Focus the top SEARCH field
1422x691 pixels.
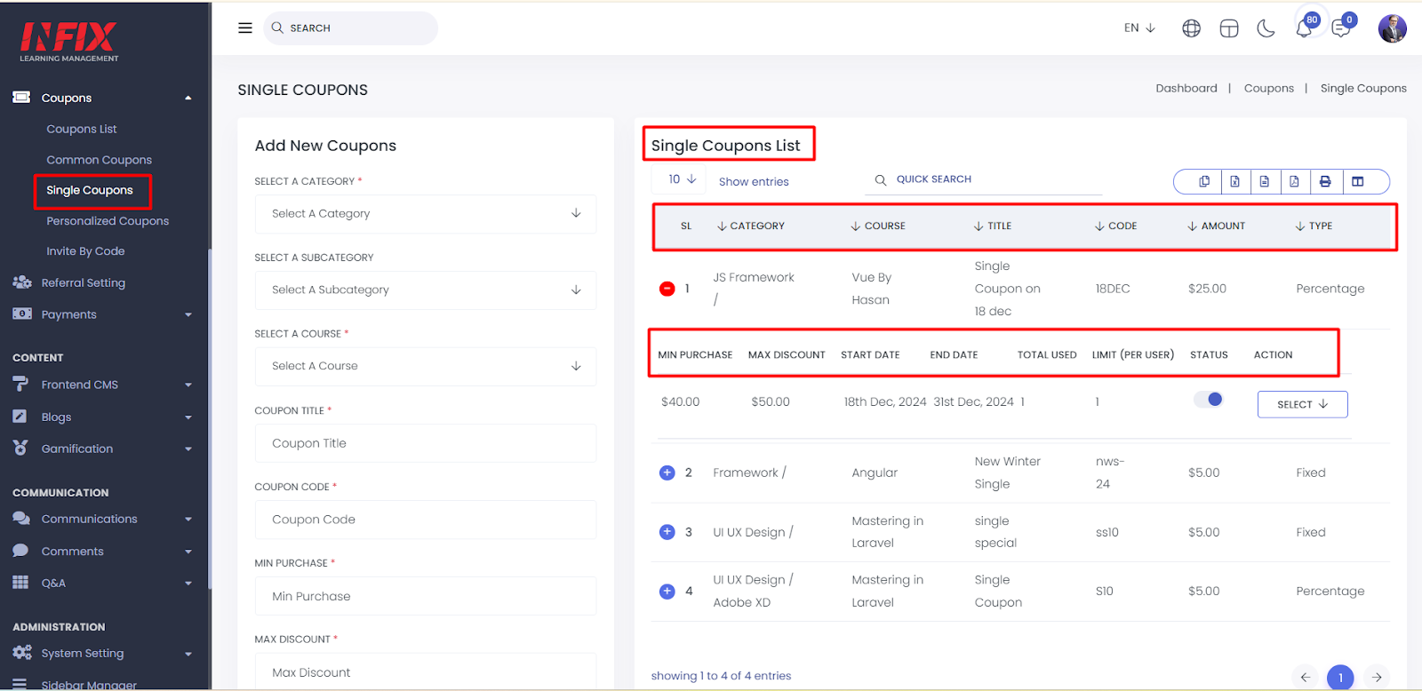click(x=350, y=28)
